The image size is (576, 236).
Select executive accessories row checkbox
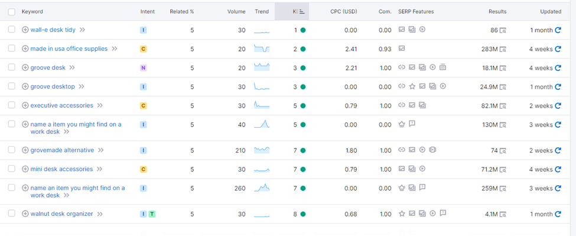12,105
